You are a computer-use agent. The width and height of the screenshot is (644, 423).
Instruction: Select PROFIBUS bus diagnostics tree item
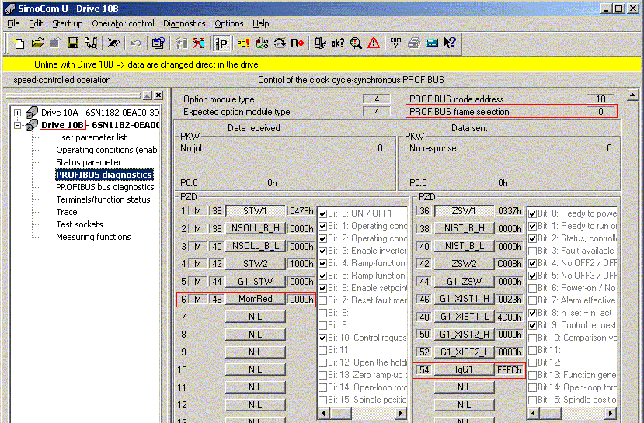click(105, 187)
